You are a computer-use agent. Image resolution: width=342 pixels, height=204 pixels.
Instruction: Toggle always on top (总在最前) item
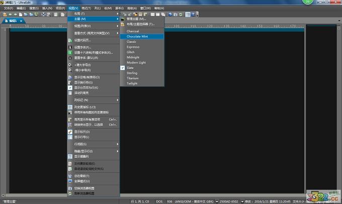click(94, 176)
